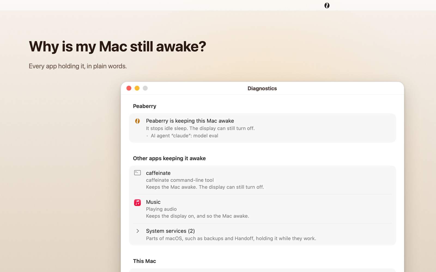This screenshot has height=272, width=436.
Task: Click "Keeps the display on, and so the Mac awake."
Action: pyautogui.click(x=198, y=216)
